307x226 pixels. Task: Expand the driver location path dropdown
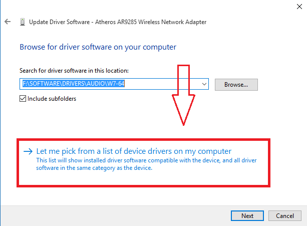click(x=204, y=84)
